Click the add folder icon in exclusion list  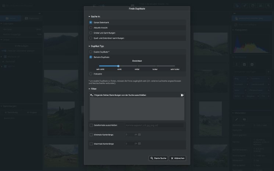pyautogui.click(x=182, y=95)
